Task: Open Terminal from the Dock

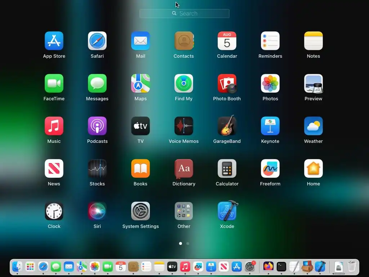Action: tap(281, 267)
